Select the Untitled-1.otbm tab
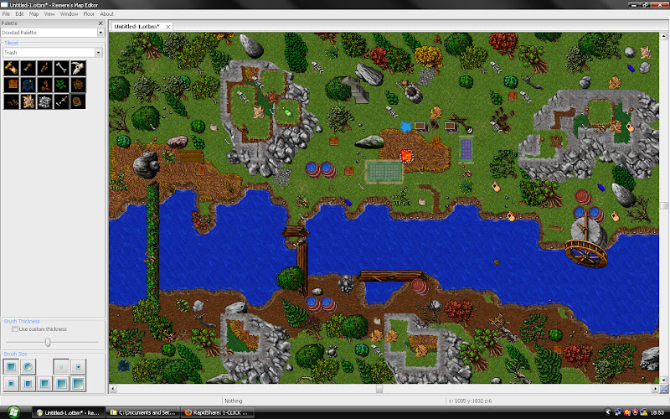Image resolution: width=670 pixels, height=419 pixels. pyautogui.click(x=137, y=27)
